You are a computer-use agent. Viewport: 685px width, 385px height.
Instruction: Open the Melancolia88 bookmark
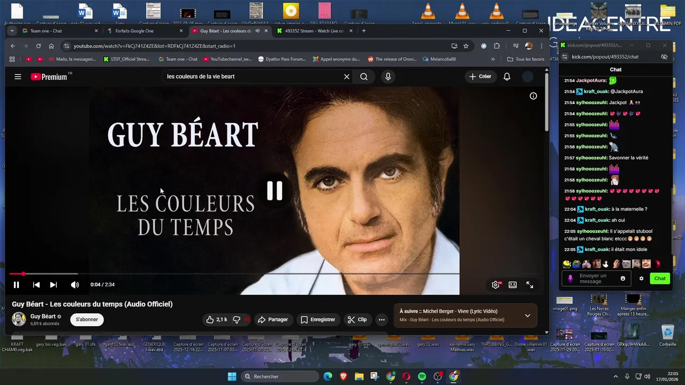point(439,59)
